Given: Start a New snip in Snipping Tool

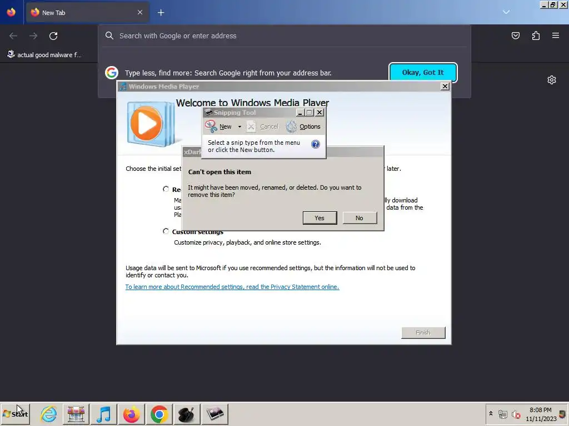Looking at the screenshot, I should (x=218, y=126).
